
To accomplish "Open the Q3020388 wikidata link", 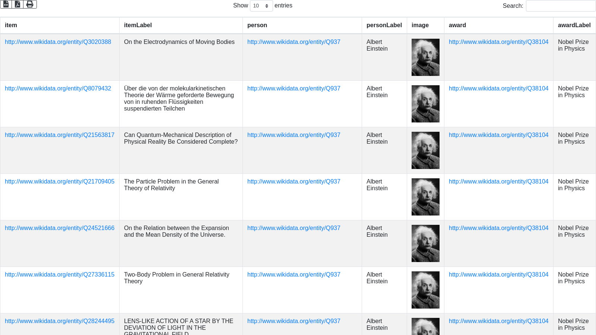I will (x=58, y=42).
